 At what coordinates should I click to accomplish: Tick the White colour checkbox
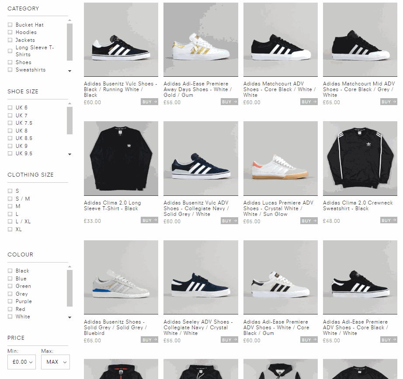tap(10, 317)
